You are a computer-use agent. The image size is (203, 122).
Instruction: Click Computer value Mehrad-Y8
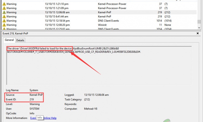point(91,109)
